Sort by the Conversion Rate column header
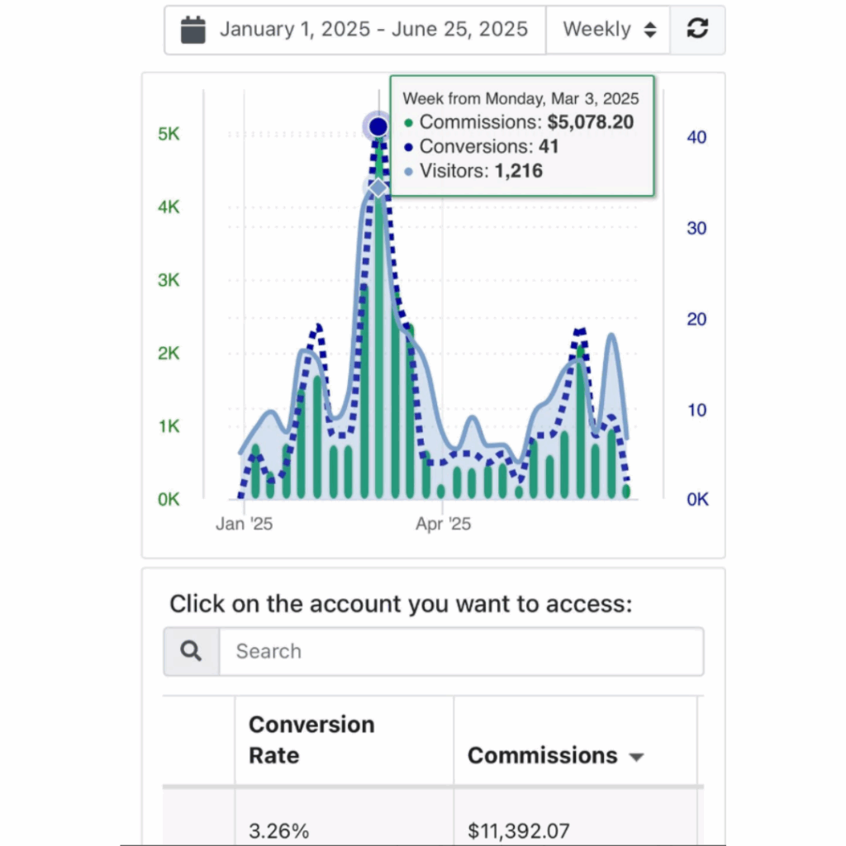846x846 pixels. [311, 739]
